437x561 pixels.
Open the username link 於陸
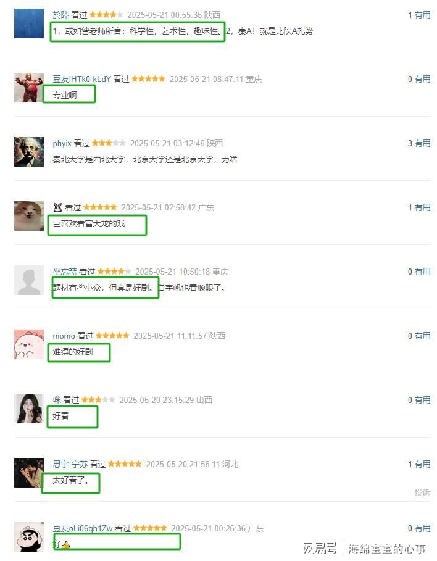click(60, 15)
